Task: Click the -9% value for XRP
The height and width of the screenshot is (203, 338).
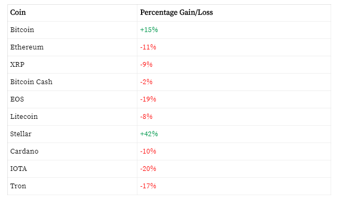Action: (x=146, y=64)
